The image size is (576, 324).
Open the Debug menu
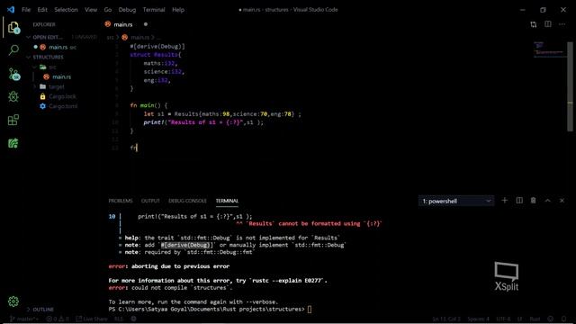[127, 10]
